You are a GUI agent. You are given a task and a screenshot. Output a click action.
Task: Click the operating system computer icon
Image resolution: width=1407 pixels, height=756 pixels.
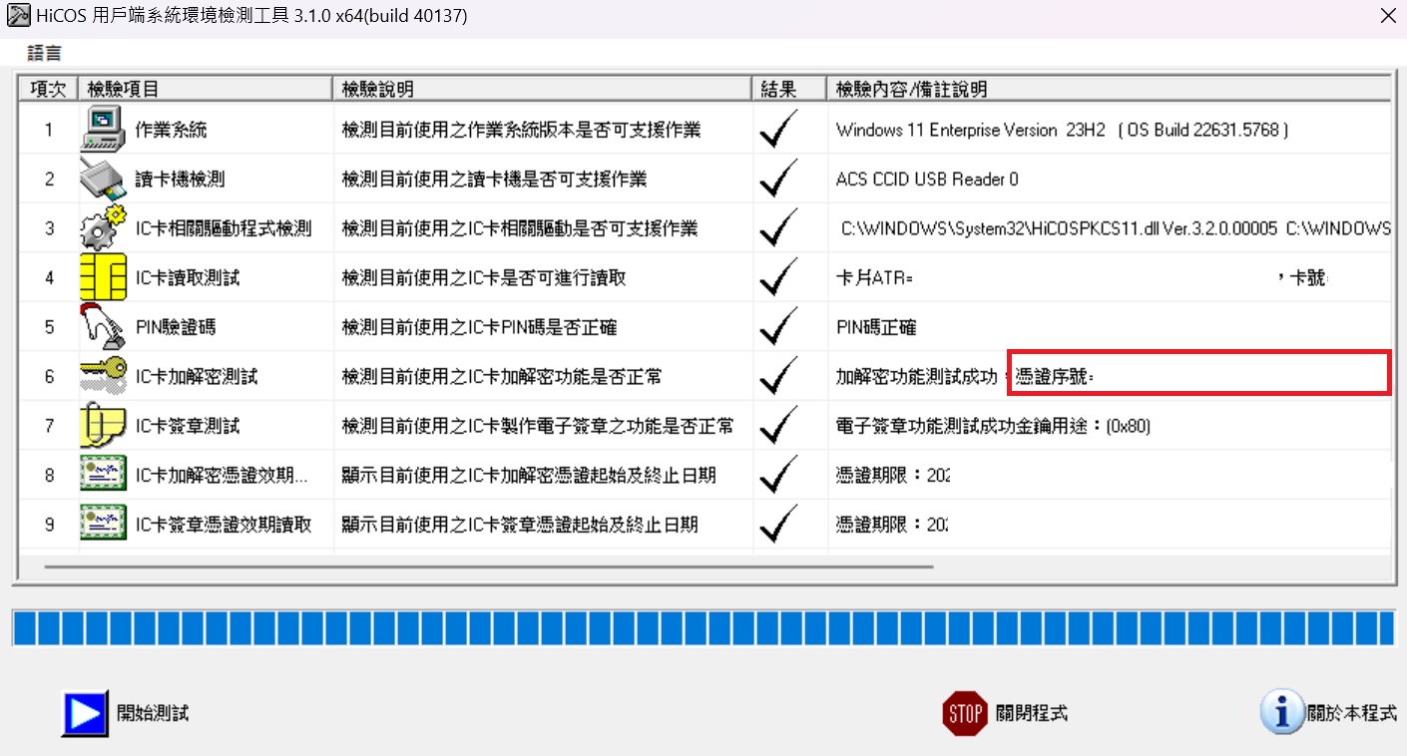tap(103, 130)
